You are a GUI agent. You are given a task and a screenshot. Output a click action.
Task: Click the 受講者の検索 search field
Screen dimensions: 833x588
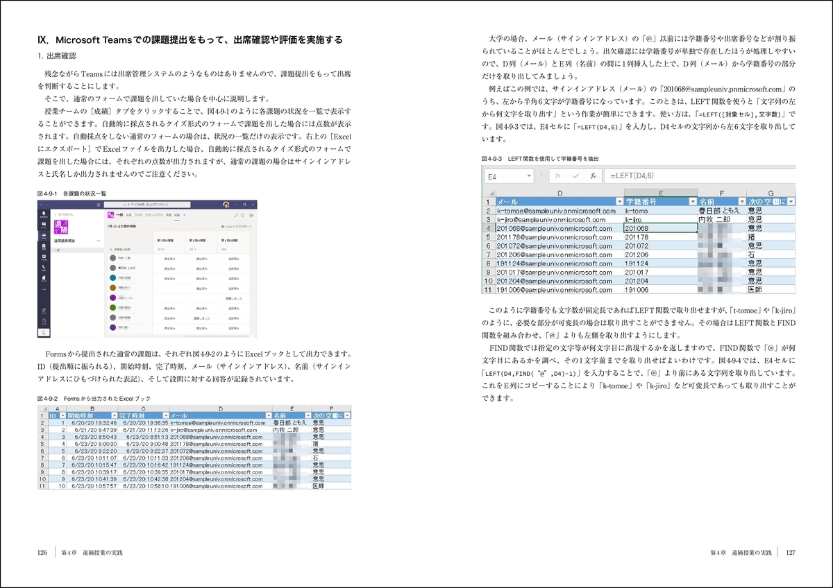coord(121,249)
